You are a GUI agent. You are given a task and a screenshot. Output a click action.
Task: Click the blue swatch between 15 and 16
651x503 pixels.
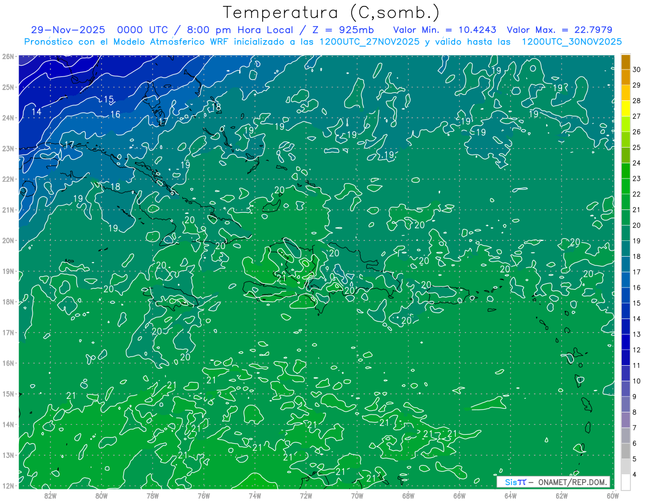tap(626, 296)
